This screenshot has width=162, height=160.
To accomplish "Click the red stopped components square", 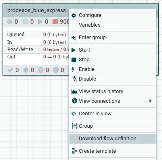I will pyautogui.click(x=55, y=22).
